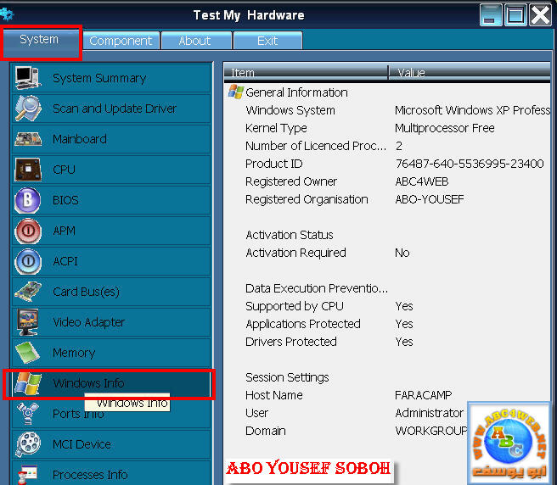Click the Windows flag icon beside Windows Info
The width and height of the screenshot is (557, 485).
(x=28, y=384)
